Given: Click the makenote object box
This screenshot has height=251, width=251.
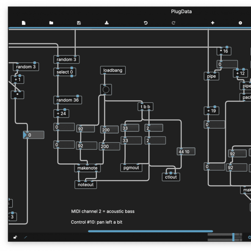Looking at the screenshot, I should click(x=87, y=168).
